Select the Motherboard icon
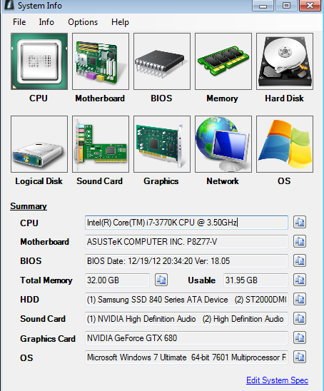 tap(101, 61)
